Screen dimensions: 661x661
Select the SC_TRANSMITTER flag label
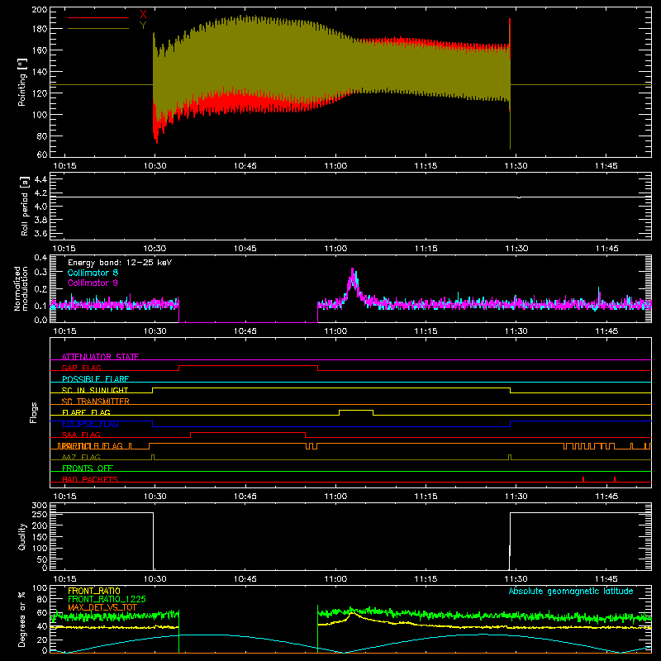(95, 401)
